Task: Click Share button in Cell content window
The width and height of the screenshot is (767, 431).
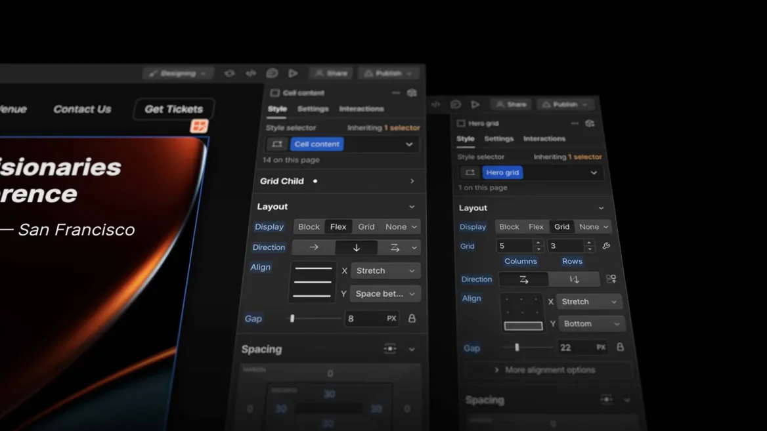Action: click(331, 73)
